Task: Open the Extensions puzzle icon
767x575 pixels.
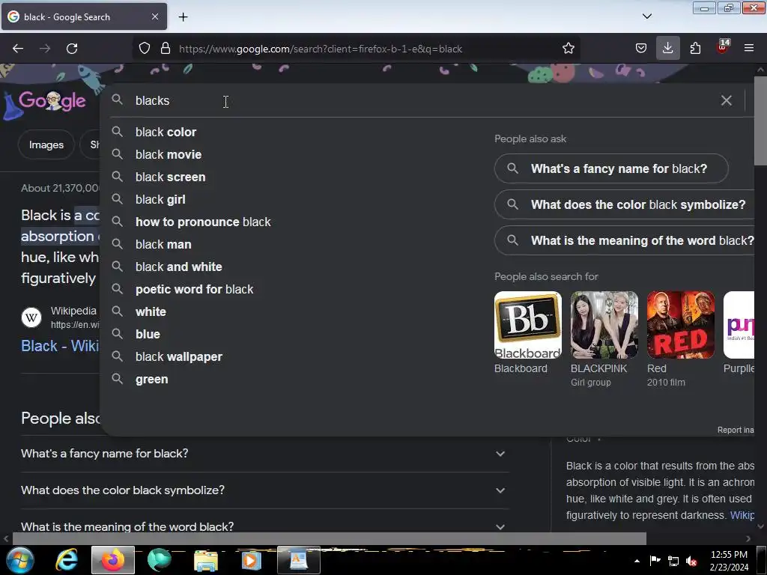Action: pos(695,49)
